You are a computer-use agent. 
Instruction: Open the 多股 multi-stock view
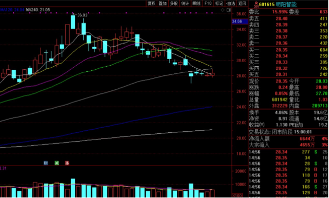[x=174, y=4]
